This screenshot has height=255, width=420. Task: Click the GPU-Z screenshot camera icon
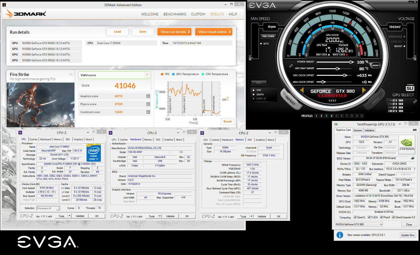click(x=415, y=130)
